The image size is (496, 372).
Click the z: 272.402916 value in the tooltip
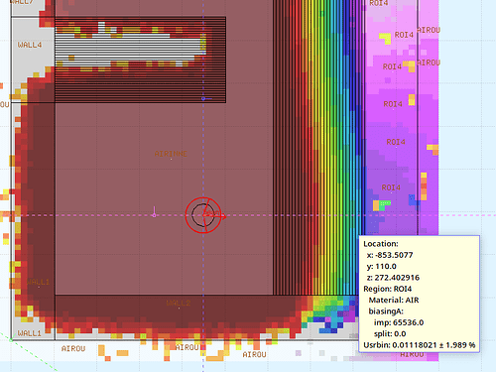pyautogui.click(x=393, y=278)
